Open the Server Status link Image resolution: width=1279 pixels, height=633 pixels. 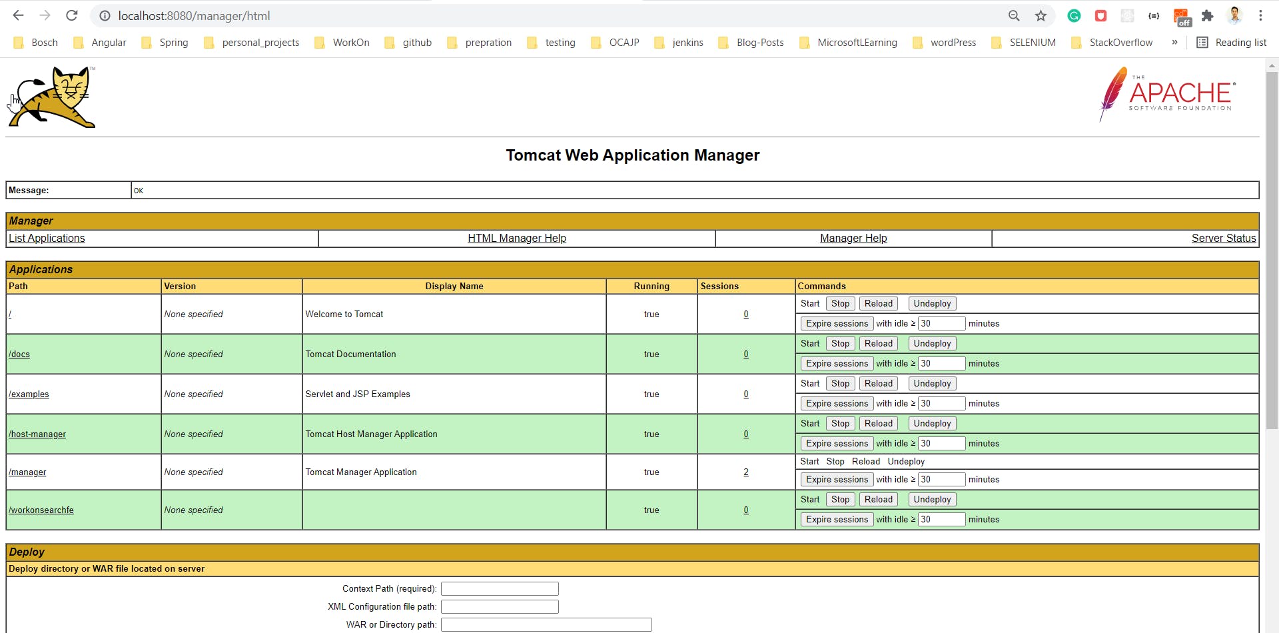[x=1224, y=238]
